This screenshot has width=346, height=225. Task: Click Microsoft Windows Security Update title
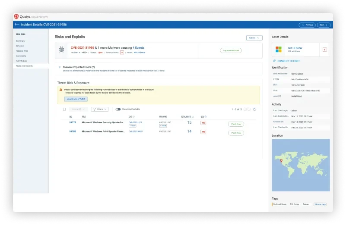(104, 122)
